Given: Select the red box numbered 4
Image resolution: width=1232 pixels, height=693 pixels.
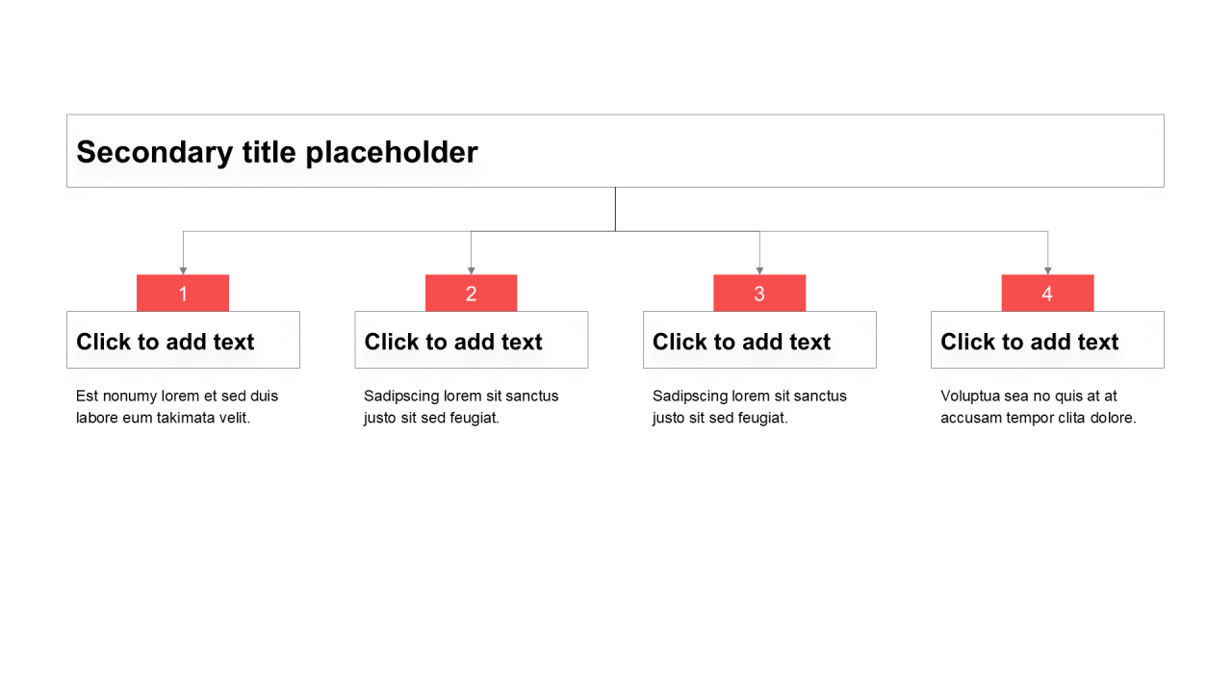Looking at the screenshot, I should point(1047,293).
